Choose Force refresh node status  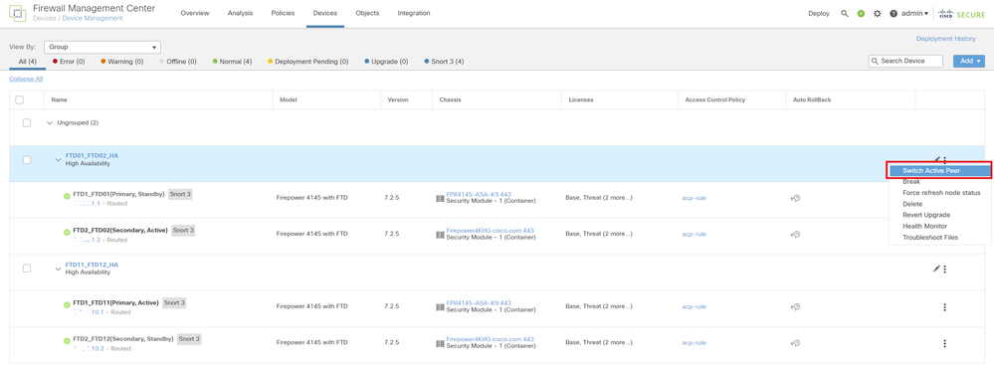[x=941, y=193]
